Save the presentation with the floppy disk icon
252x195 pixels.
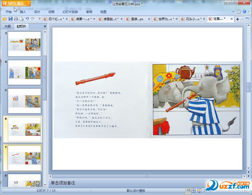pos(10,19)
